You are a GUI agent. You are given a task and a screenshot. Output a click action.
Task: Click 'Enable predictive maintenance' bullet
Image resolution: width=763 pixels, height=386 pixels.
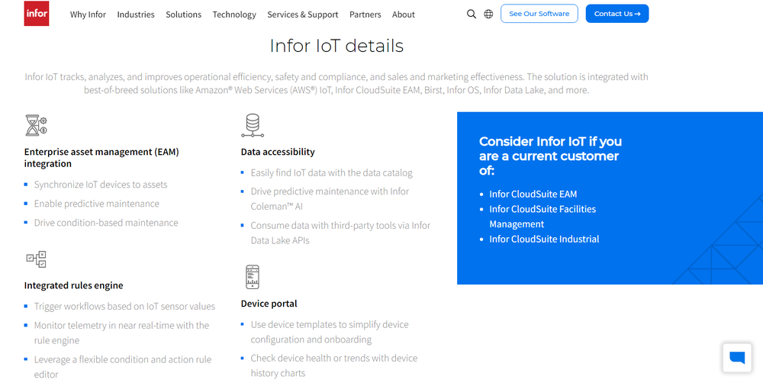coord(96,204)
